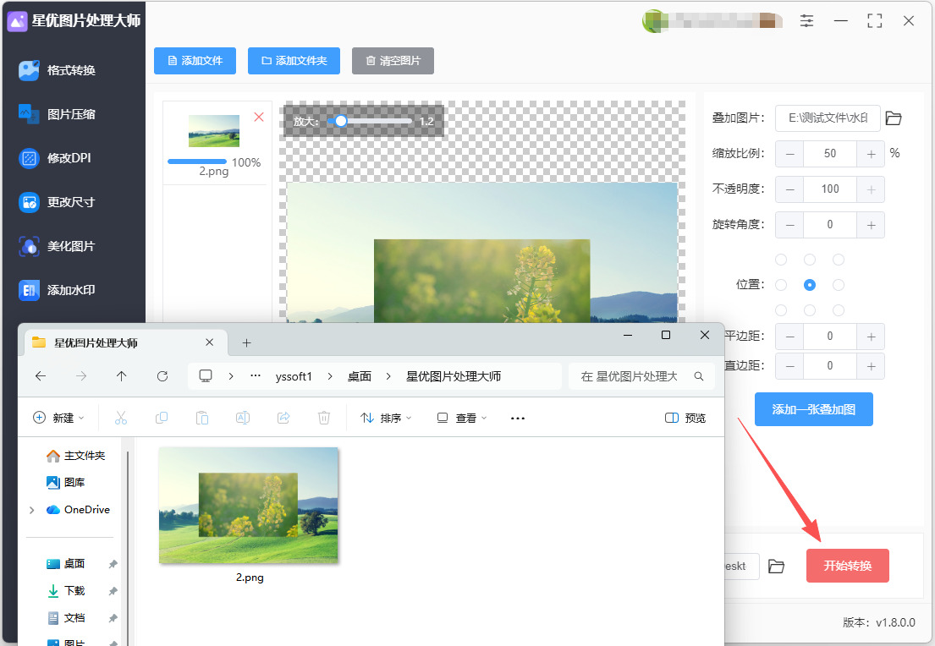
Task: Select the top-center position radio
Action: [810, 260]
